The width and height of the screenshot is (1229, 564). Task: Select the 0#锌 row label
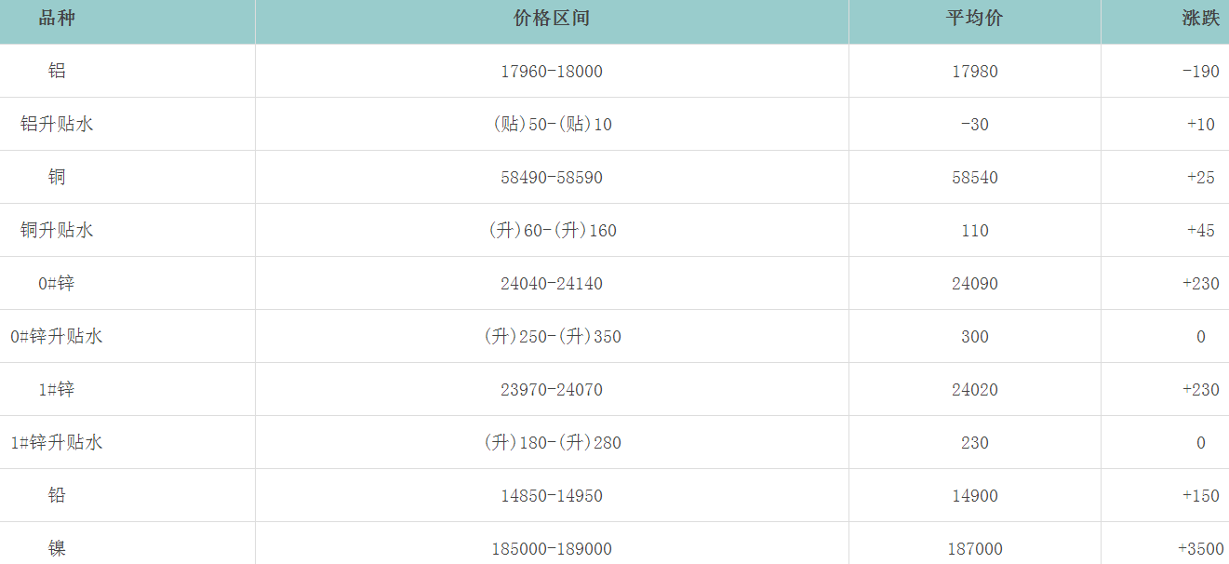(57, 283)
